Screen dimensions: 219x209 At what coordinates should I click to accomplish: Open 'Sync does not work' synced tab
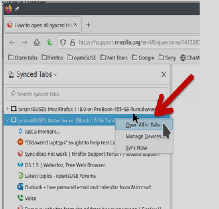click(x=89, y=154)
